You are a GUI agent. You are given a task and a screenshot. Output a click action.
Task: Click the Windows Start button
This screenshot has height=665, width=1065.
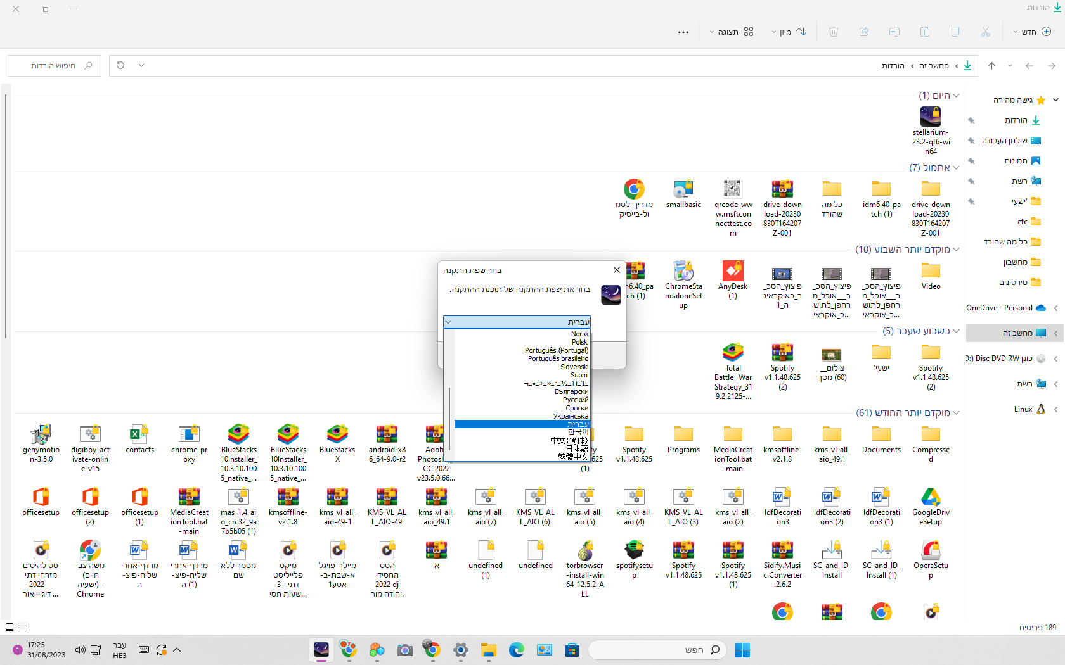[742, 650]
